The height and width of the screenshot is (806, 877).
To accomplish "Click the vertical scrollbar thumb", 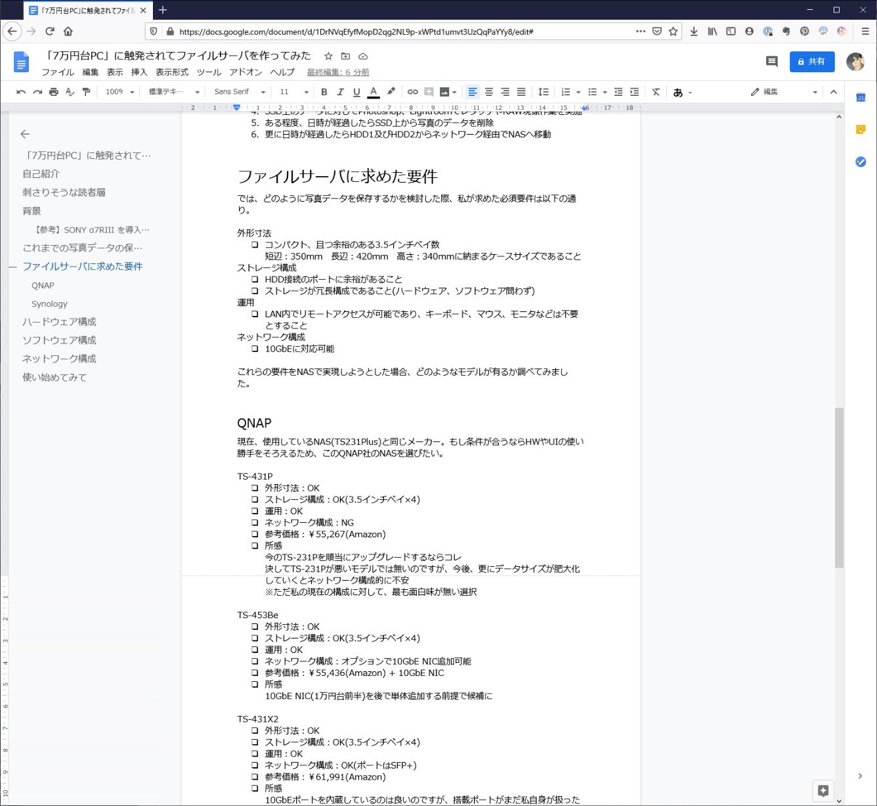I will point(839,487).
